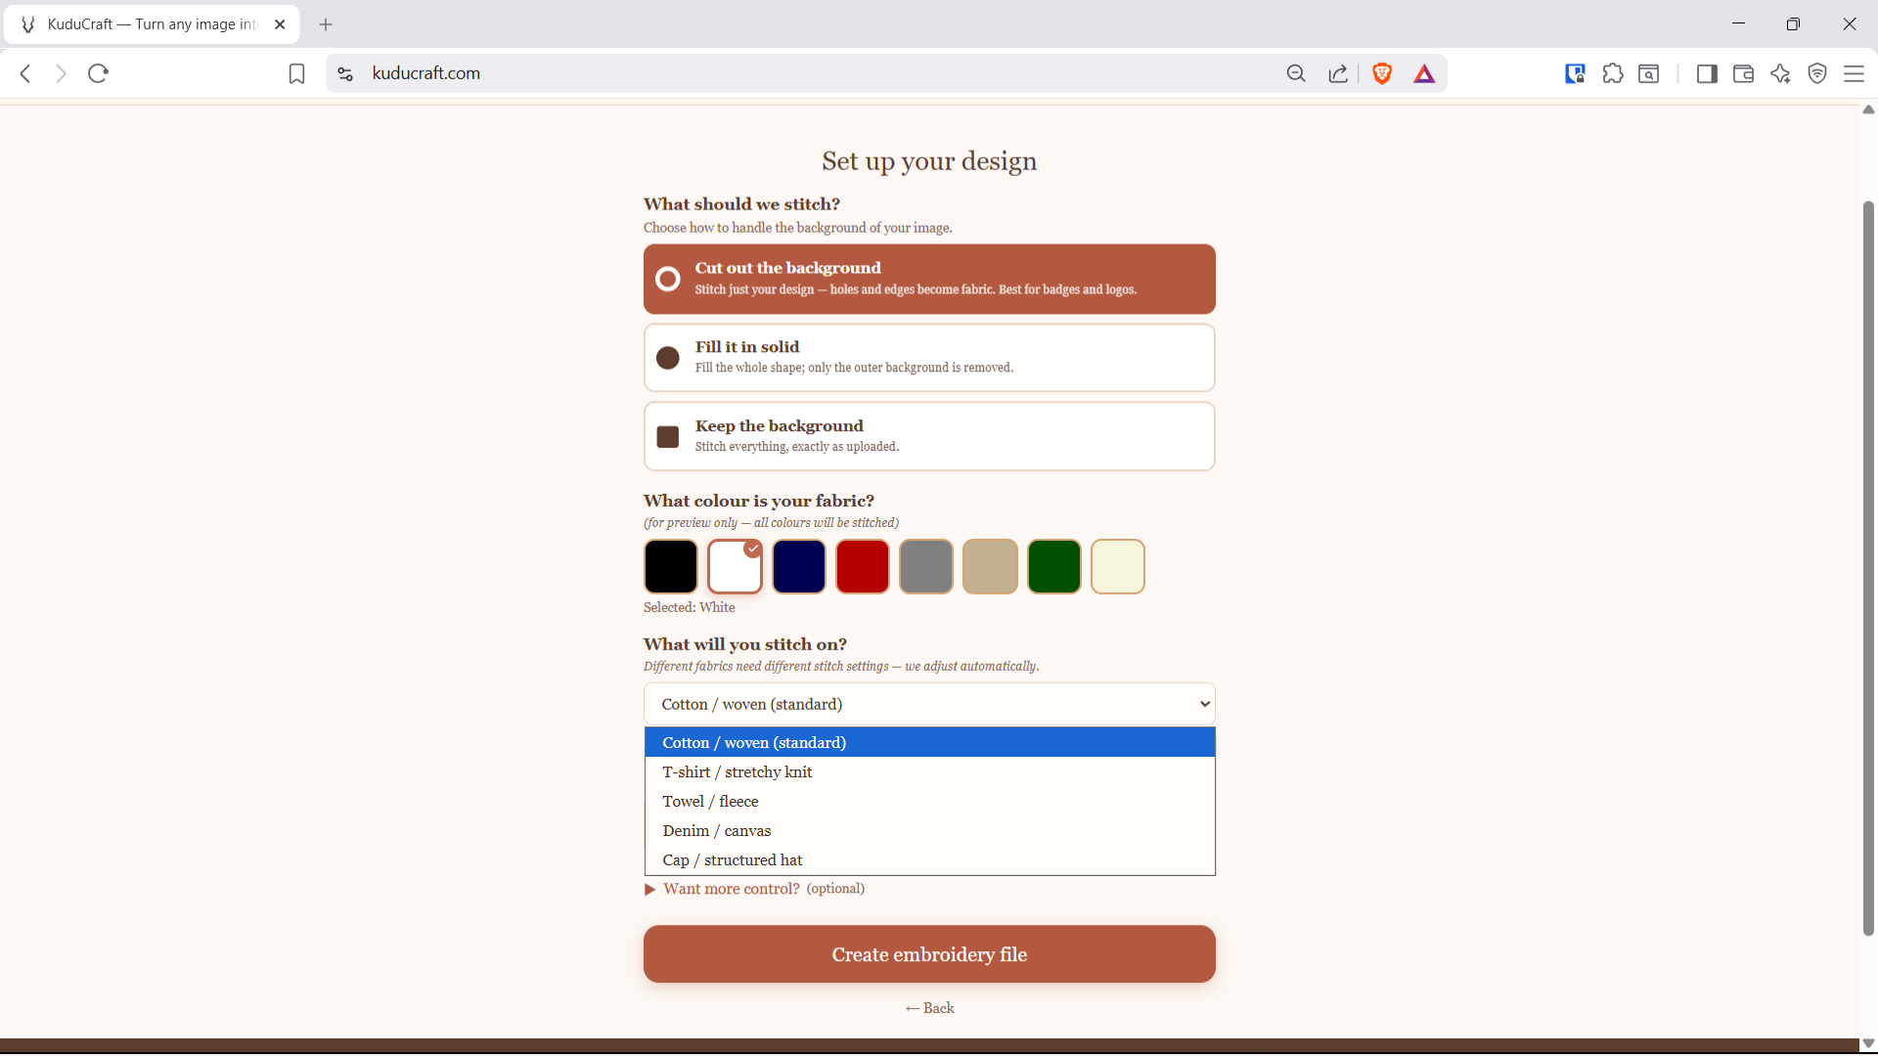This screenshot has width=1878, height=1056.
Task: Choose Denim / canvas option
Action: (929, 831)
